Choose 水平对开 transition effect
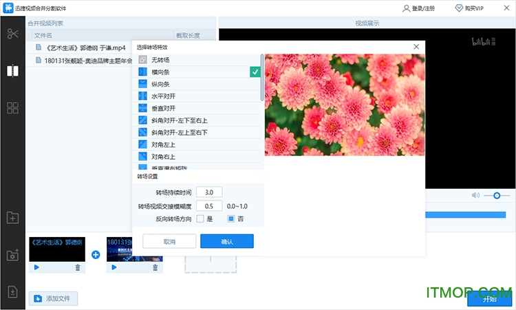Image resolution: width=516 pixels, height=310 pixels. point(197,96)
